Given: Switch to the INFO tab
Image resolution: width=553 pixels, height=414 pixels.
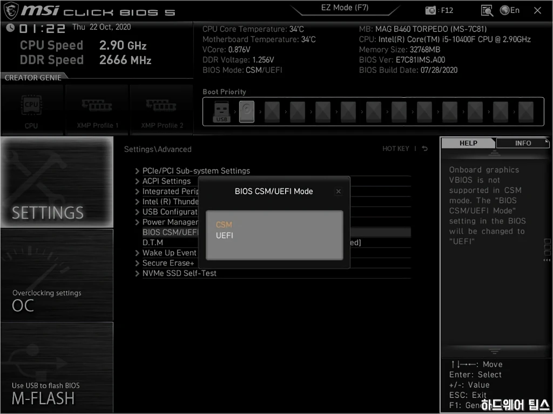Looking at the screenshot, I should [523, 143].
